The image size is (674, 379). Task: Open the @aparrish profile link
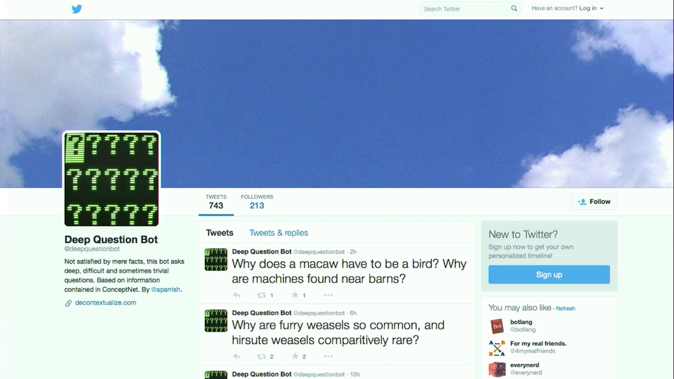(x=166, y=290)
